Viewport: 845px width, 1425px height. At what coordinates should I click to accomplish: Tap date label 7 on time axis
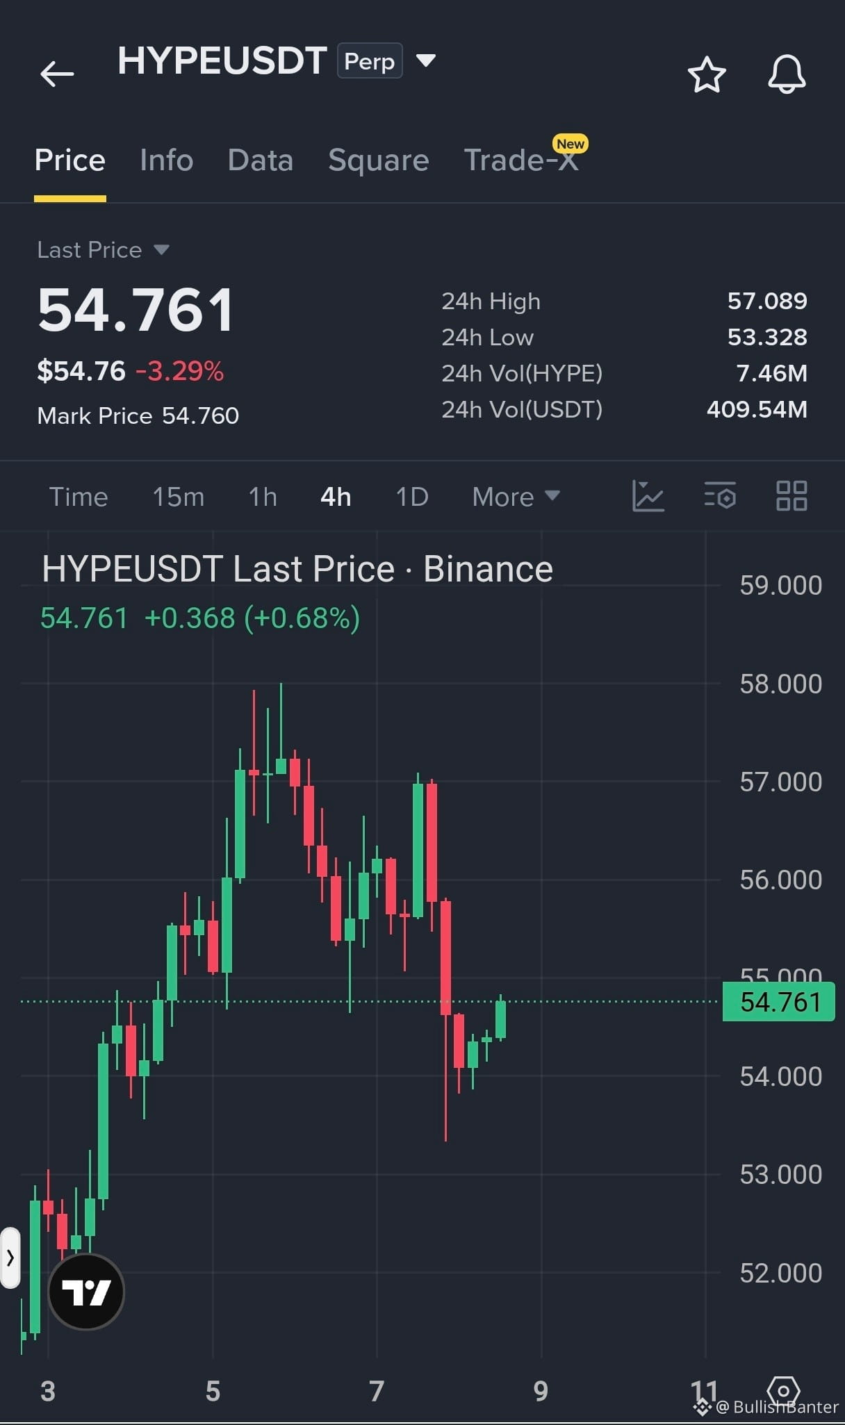point(377,1391)
